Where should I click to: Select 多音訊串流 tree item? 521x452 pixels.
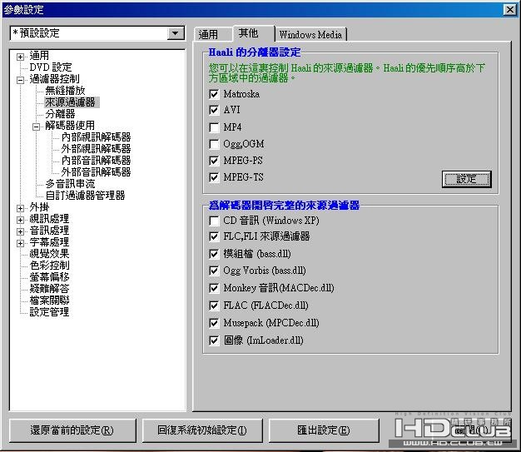(x=71, y=184)
